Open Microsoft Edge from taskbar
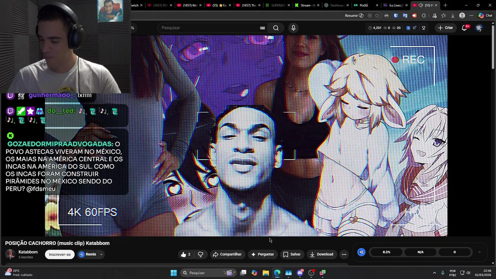 pos(277,273)
